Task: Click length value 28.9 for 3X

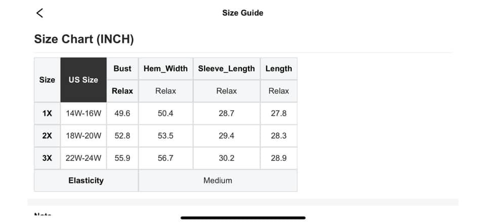Action: [x=278, y=158]
